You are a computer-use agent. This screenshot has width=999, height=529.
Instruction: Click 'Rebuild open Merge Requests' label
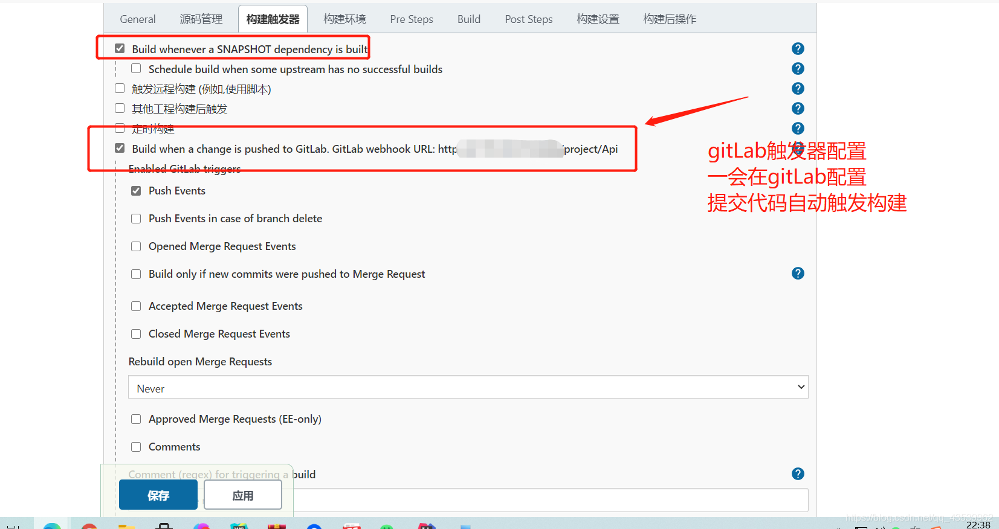200,362
